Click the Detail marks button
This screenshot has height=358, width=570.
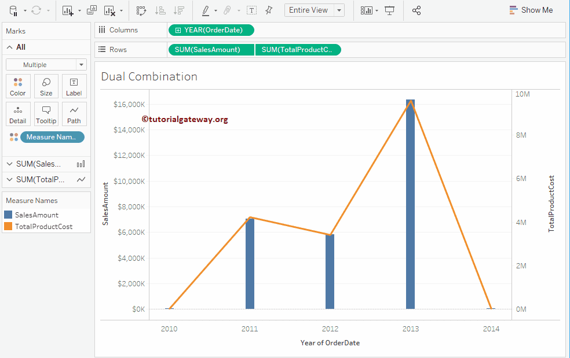coord(18,114)
